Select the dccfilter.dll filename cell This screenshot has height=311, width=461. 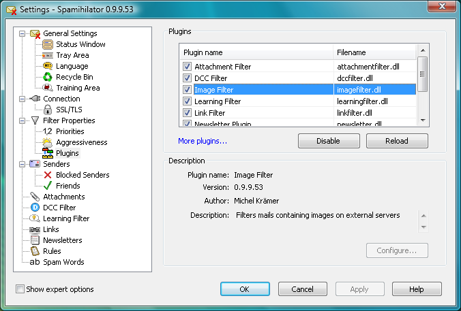375,78
